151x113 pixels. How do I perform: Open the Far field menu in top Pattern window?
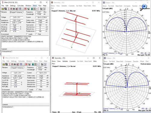[111, 6]
